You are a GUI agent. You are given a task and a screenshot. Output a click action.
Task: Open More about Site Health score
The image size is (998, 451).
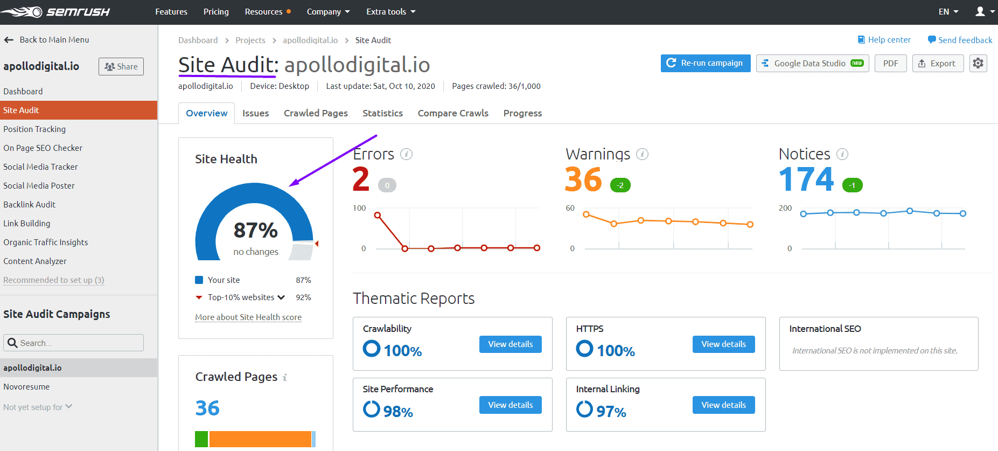tap(248, 317)
